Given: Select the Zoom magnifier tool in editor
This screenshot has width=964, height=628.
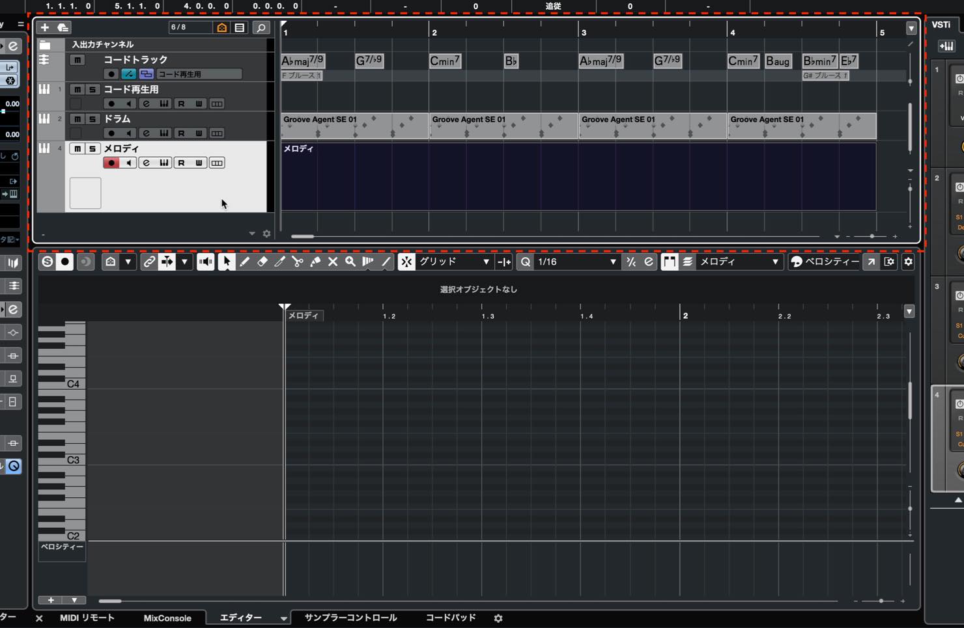Looking at the screenshot, I should click(x=350, y=262).
